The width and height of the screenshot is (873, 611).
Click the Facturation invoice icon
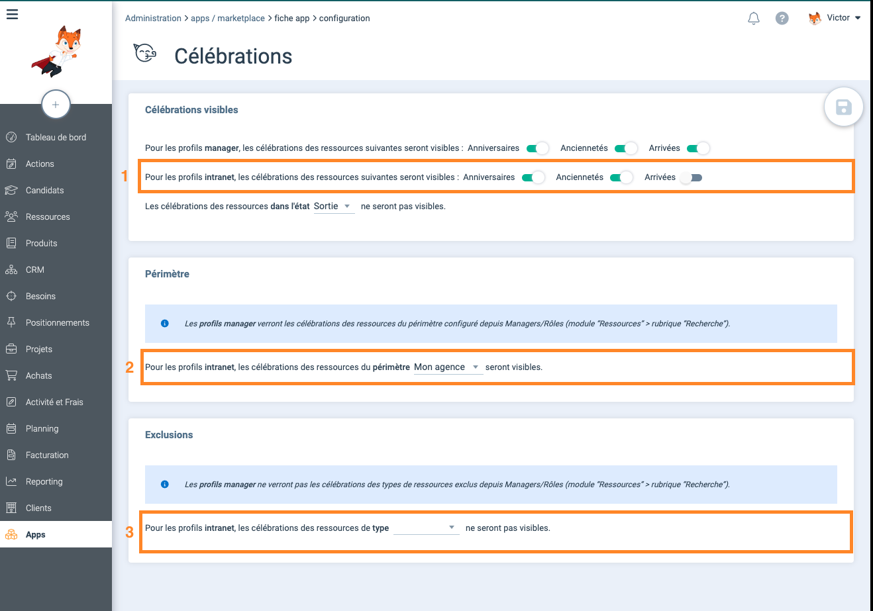tap(11, 455)
